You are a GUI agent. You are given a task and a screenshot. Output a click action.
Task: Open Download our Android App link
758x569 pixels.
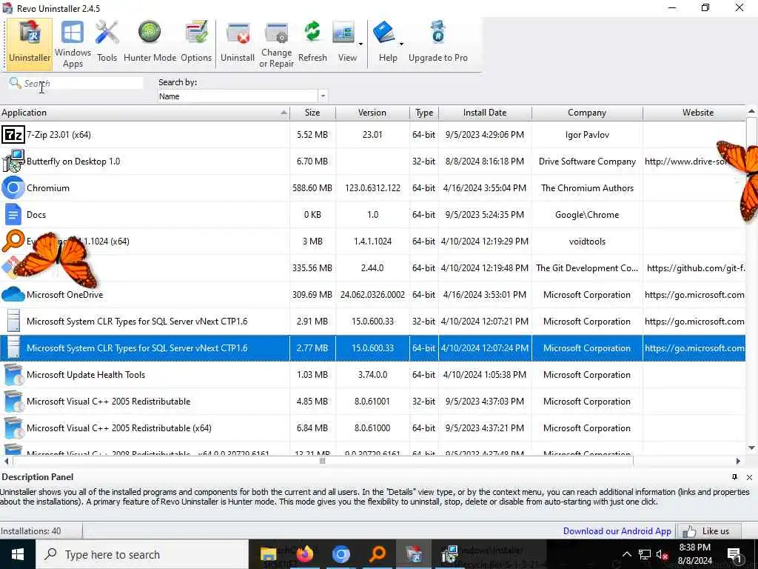(x=617, y=530)
